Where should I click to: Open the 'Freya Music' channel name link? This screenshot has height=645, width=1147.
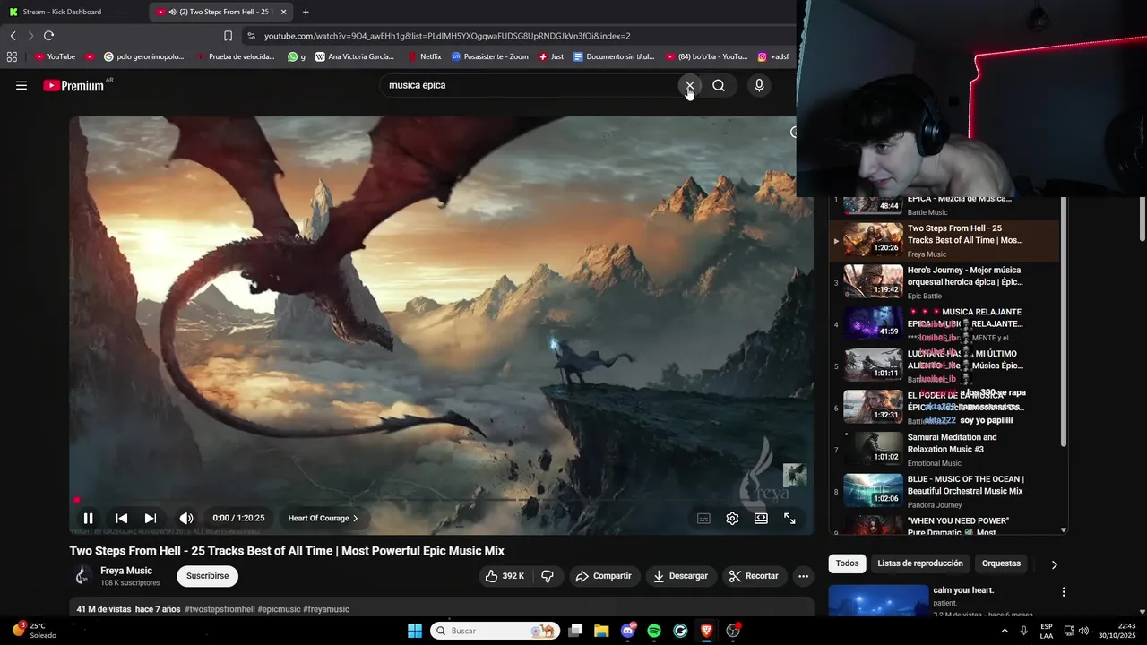(x=126, y=571)
